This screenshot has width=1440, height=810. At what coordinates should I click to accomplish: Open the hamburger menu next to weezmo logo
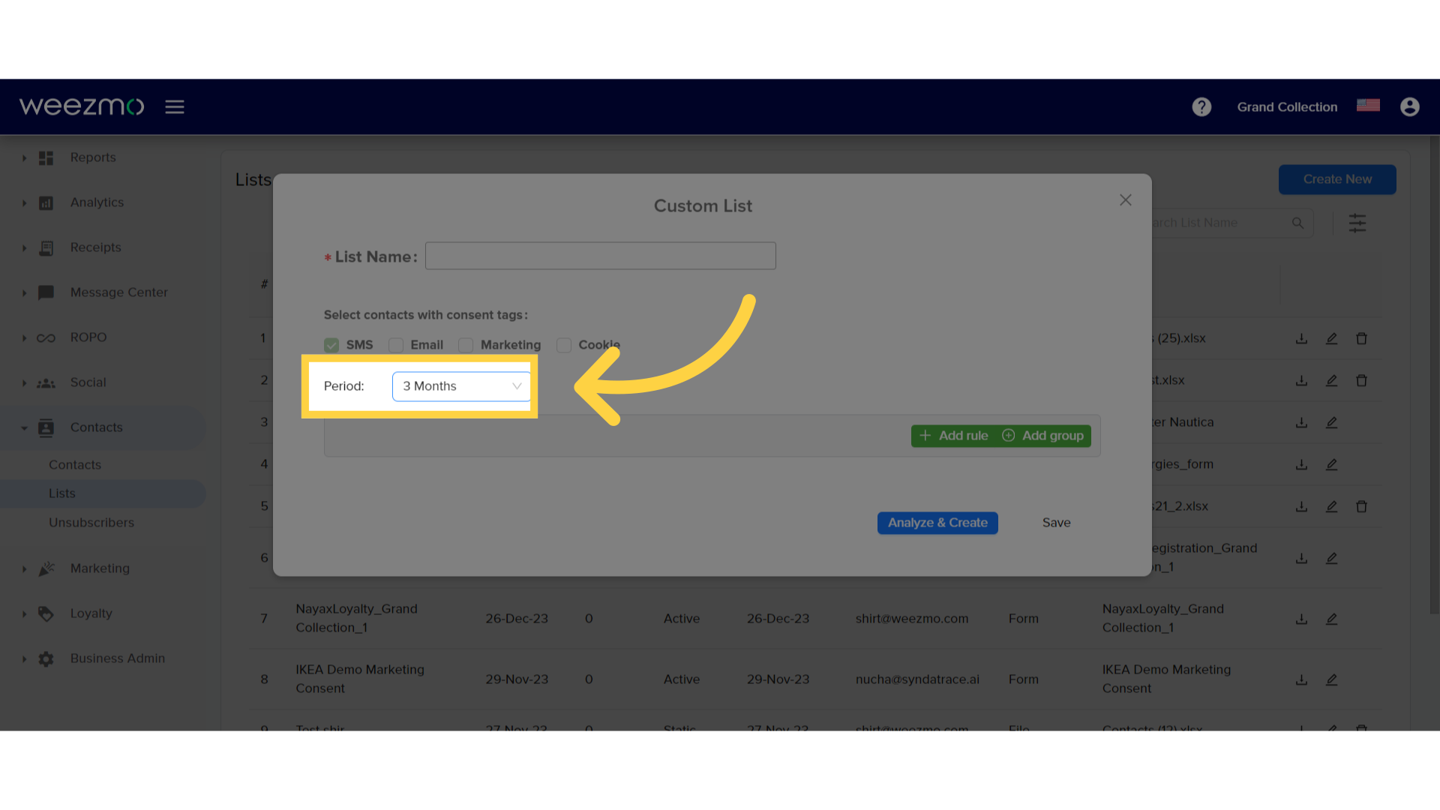pos(175,106)
